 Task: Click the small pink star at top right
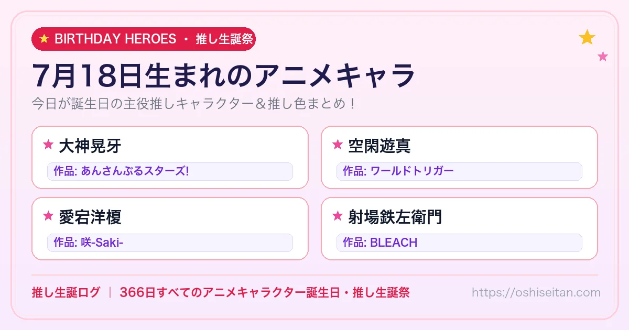tap(603, 57)
